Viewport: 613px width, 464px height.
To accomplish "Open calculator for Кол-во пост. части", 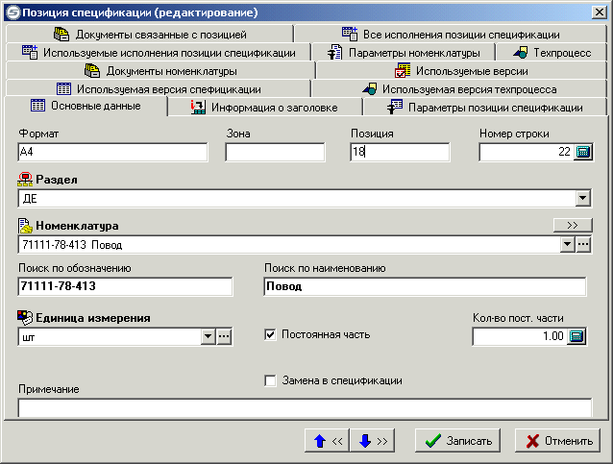I will 576,336.
